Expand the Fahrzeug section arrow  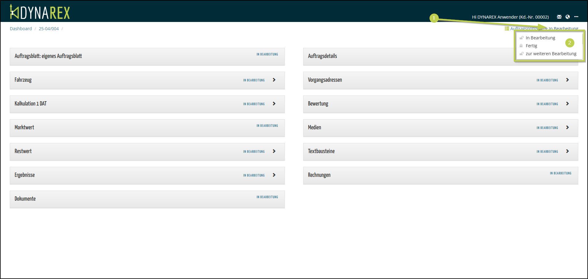274,80
